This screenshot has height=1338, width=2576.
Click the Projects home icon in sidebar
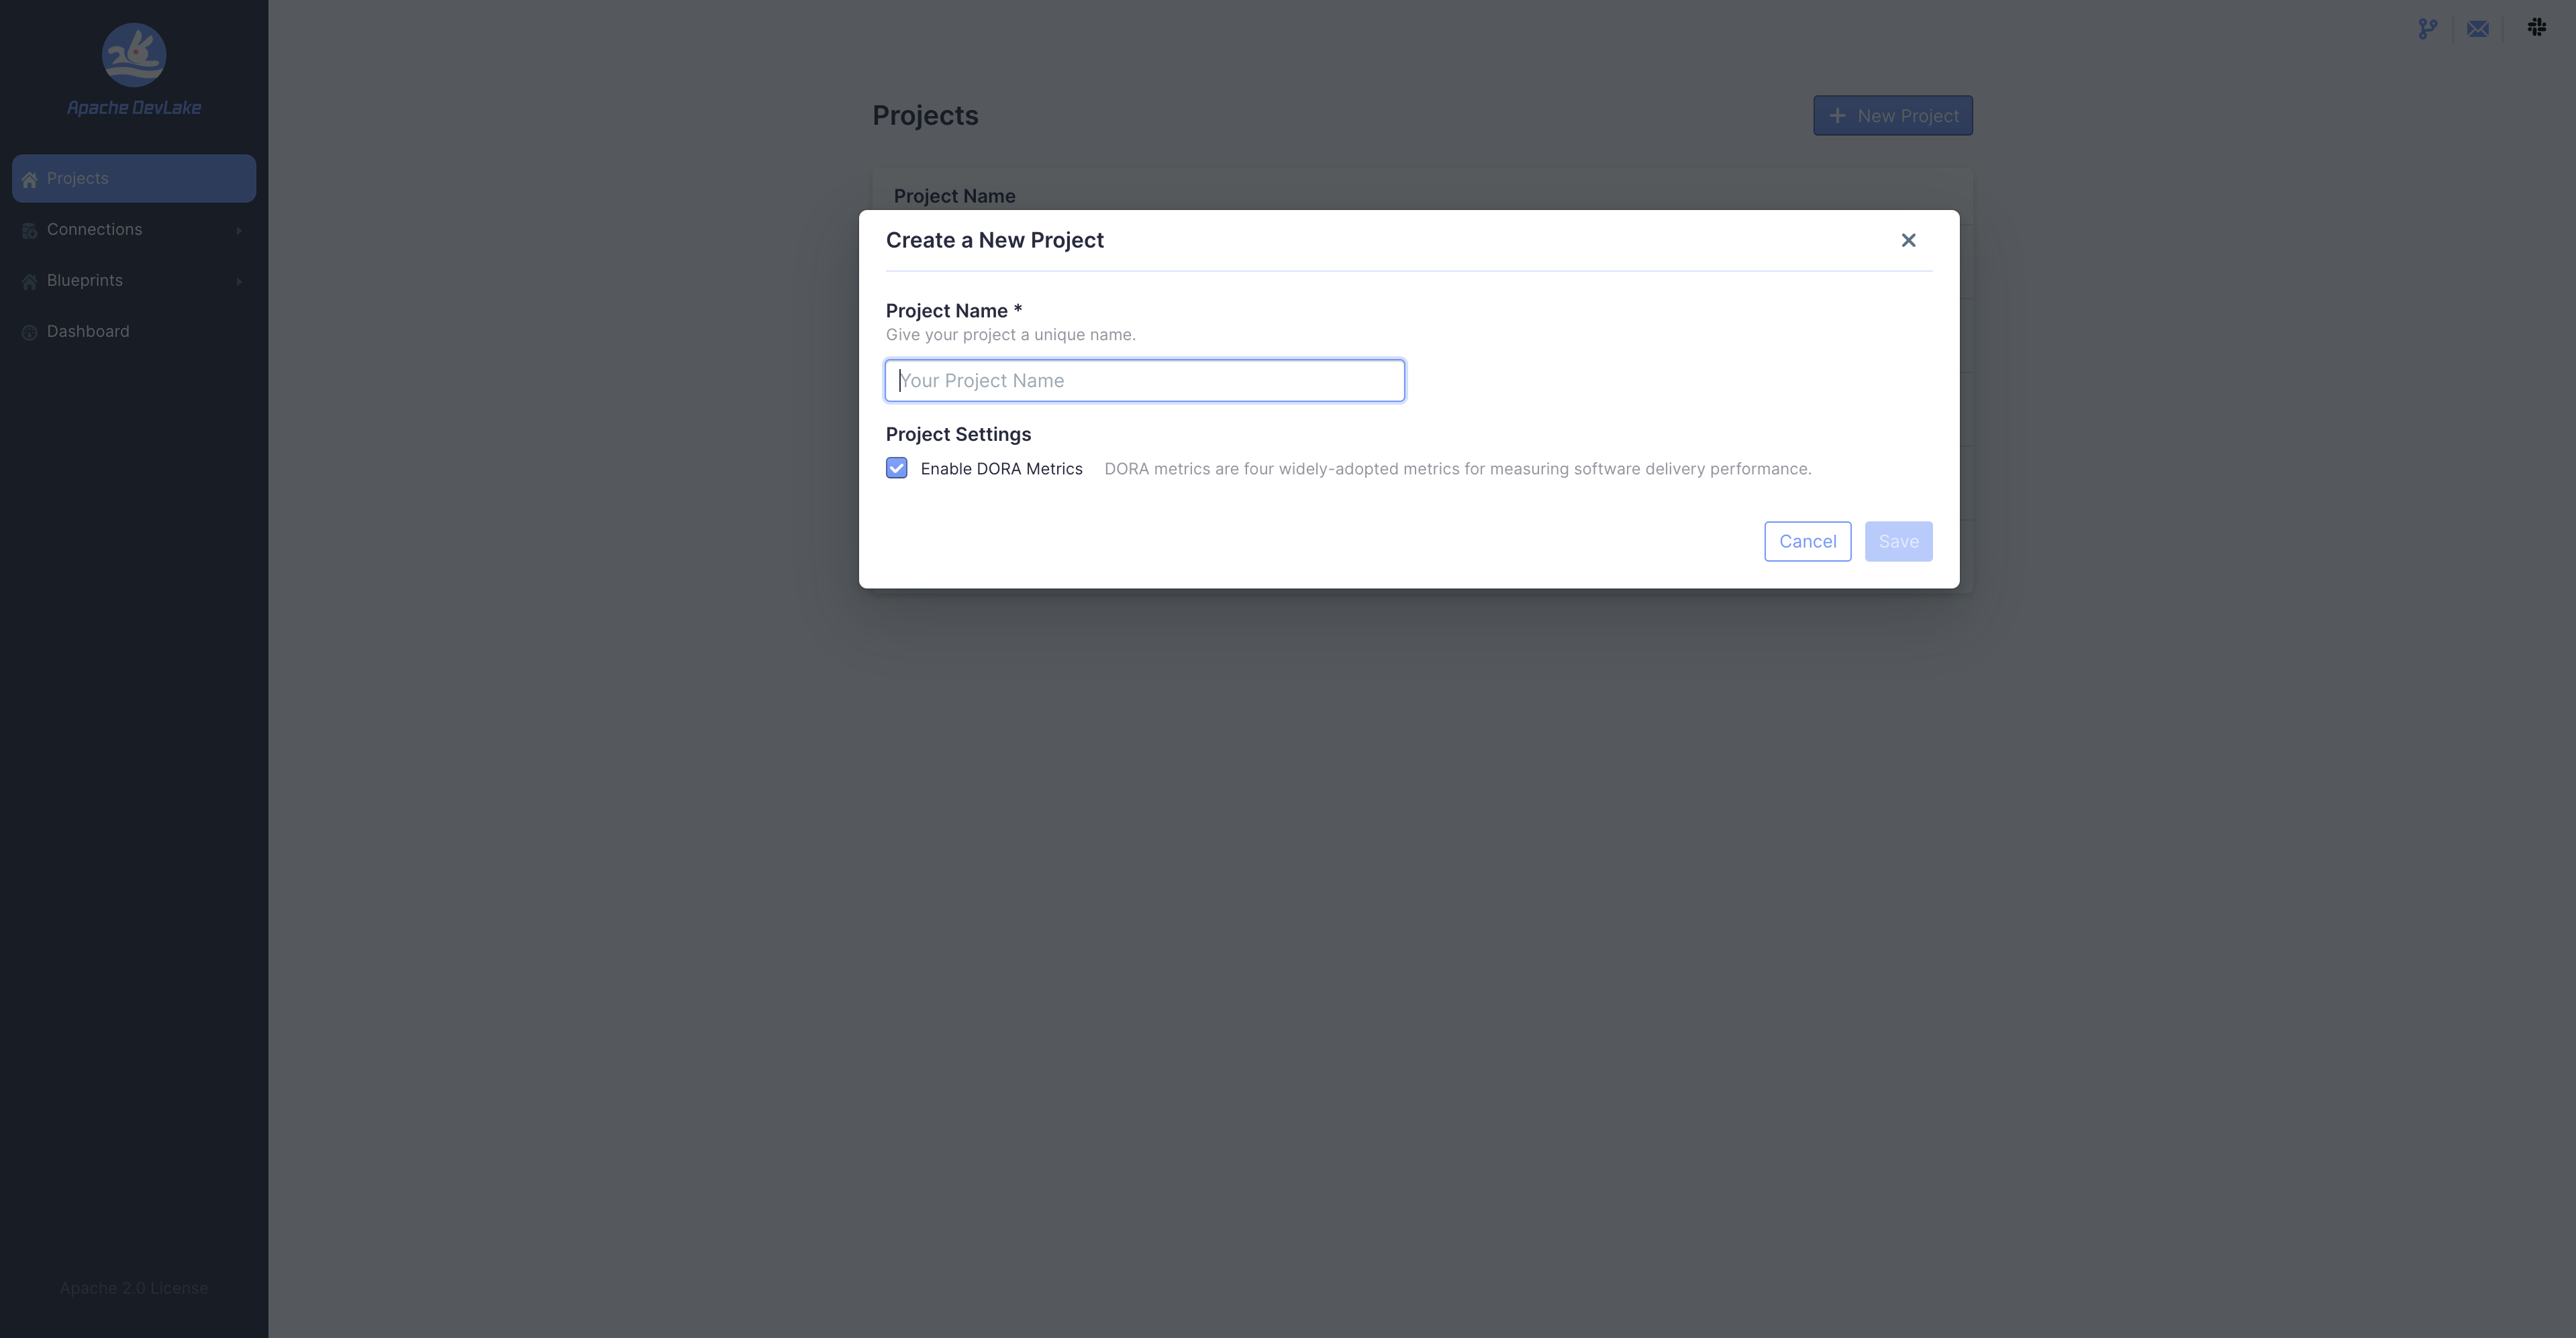click(30, 180)
